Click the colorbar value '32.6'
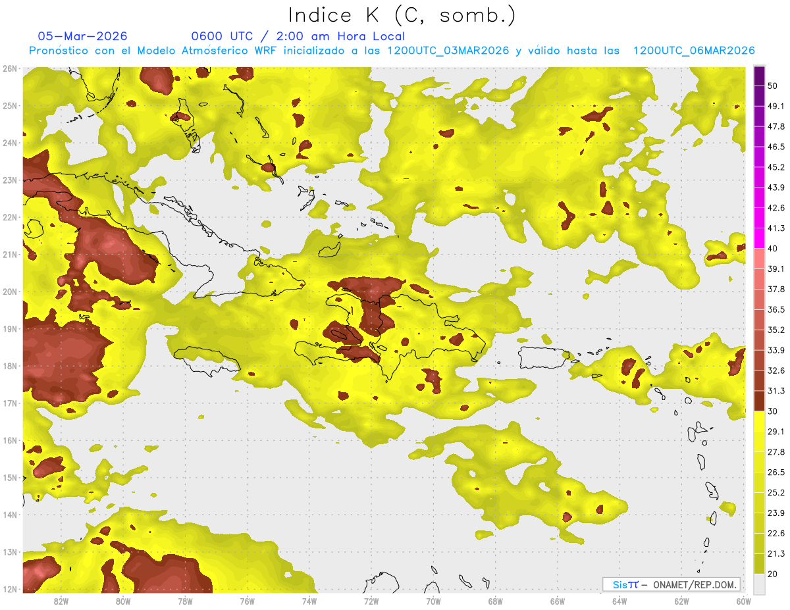This screenshot has width=790, height=610. pyautogui.click(x=776, y=370)
